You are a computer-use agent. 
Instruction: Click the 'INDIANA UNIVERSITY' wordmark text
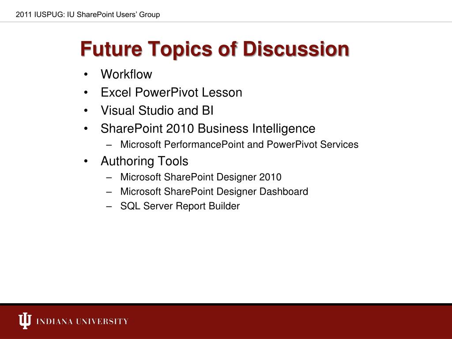[x=82, y=321]
